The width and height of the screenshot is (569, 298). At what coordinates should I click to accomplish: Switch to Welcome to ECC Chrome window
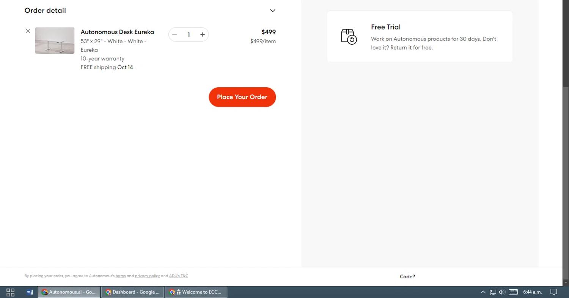pyautogui.click(x=196, y=292)
